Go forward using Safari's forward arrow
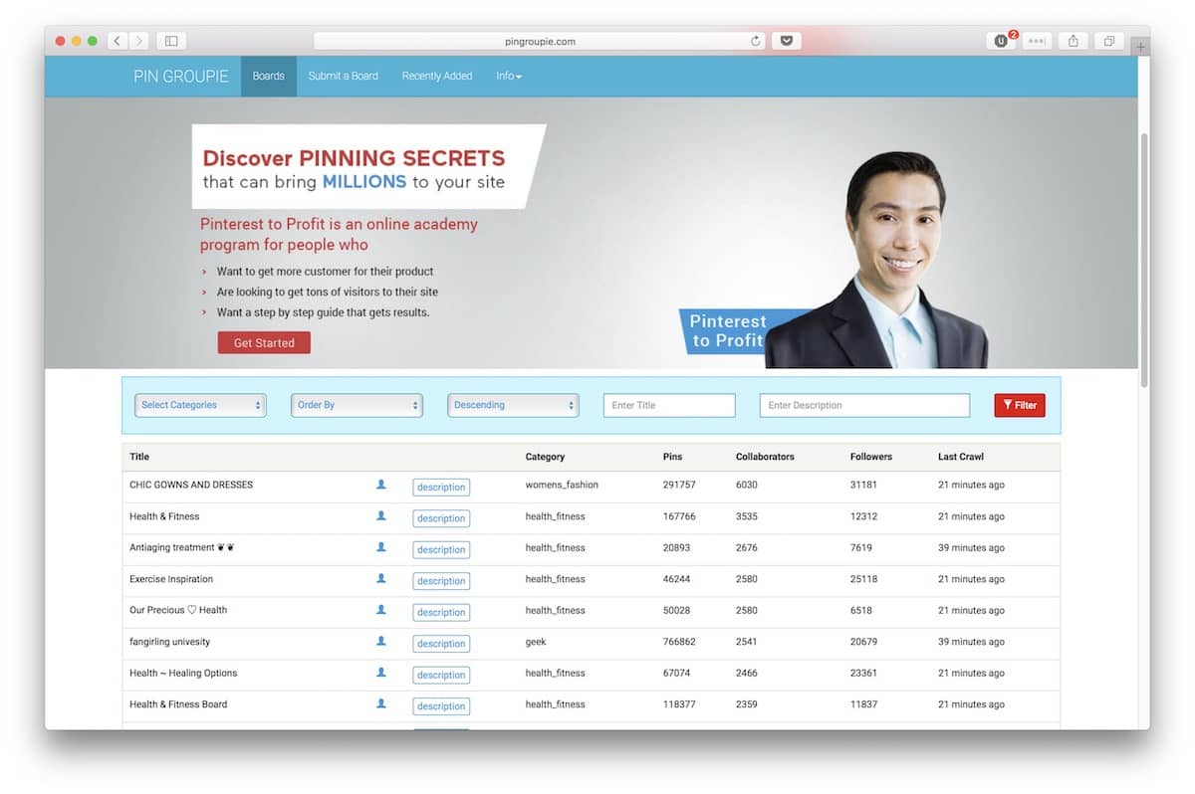The height and width of the screenshot is (794, 1195). click(x=138, y=41)
